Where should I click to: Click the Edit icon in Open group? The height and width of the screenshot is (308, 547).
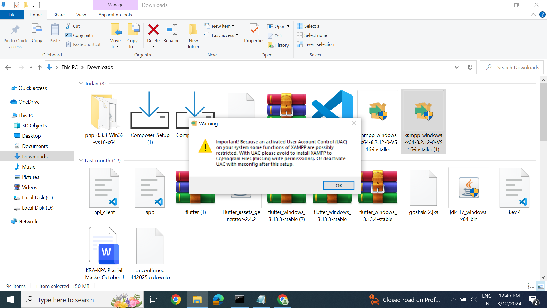click(270, 36)
